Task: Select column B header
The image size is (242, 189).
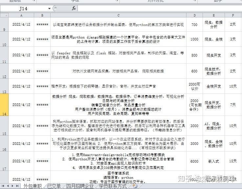Action: pos(42,15)
